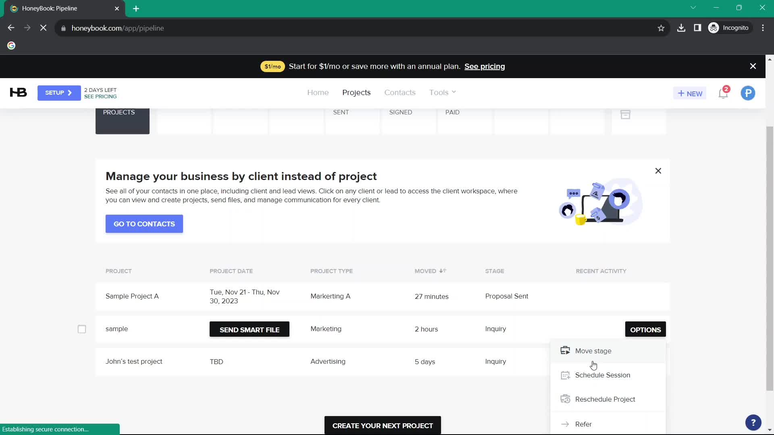Close the Manage your business card

(x=658, y=171)
